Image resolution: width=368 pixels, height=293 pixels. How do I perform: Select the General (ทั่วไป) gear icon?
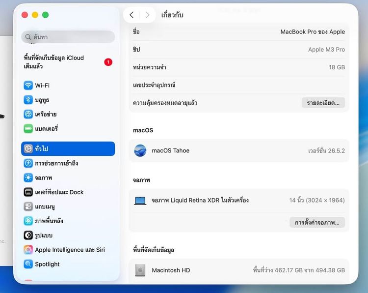tap(28, 148)
